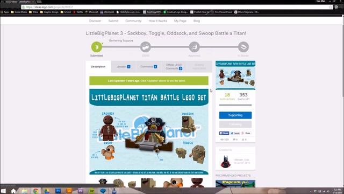The height and width of the screenshot is (194, 344).
Task: Open the Social Media bookmarks folder
Action: point(19,12)
